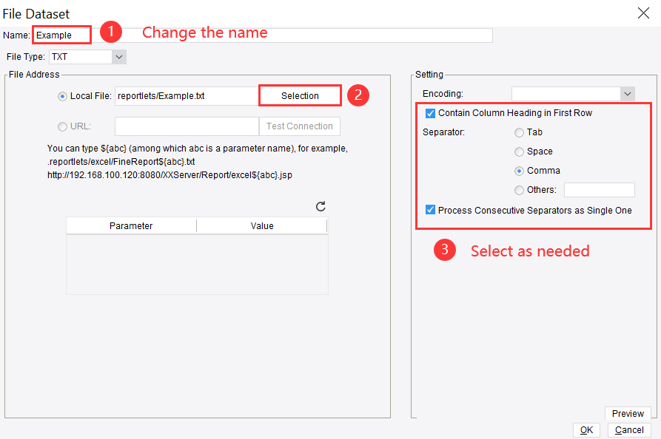Confirm with the OK button

click(x=586, y=430)
